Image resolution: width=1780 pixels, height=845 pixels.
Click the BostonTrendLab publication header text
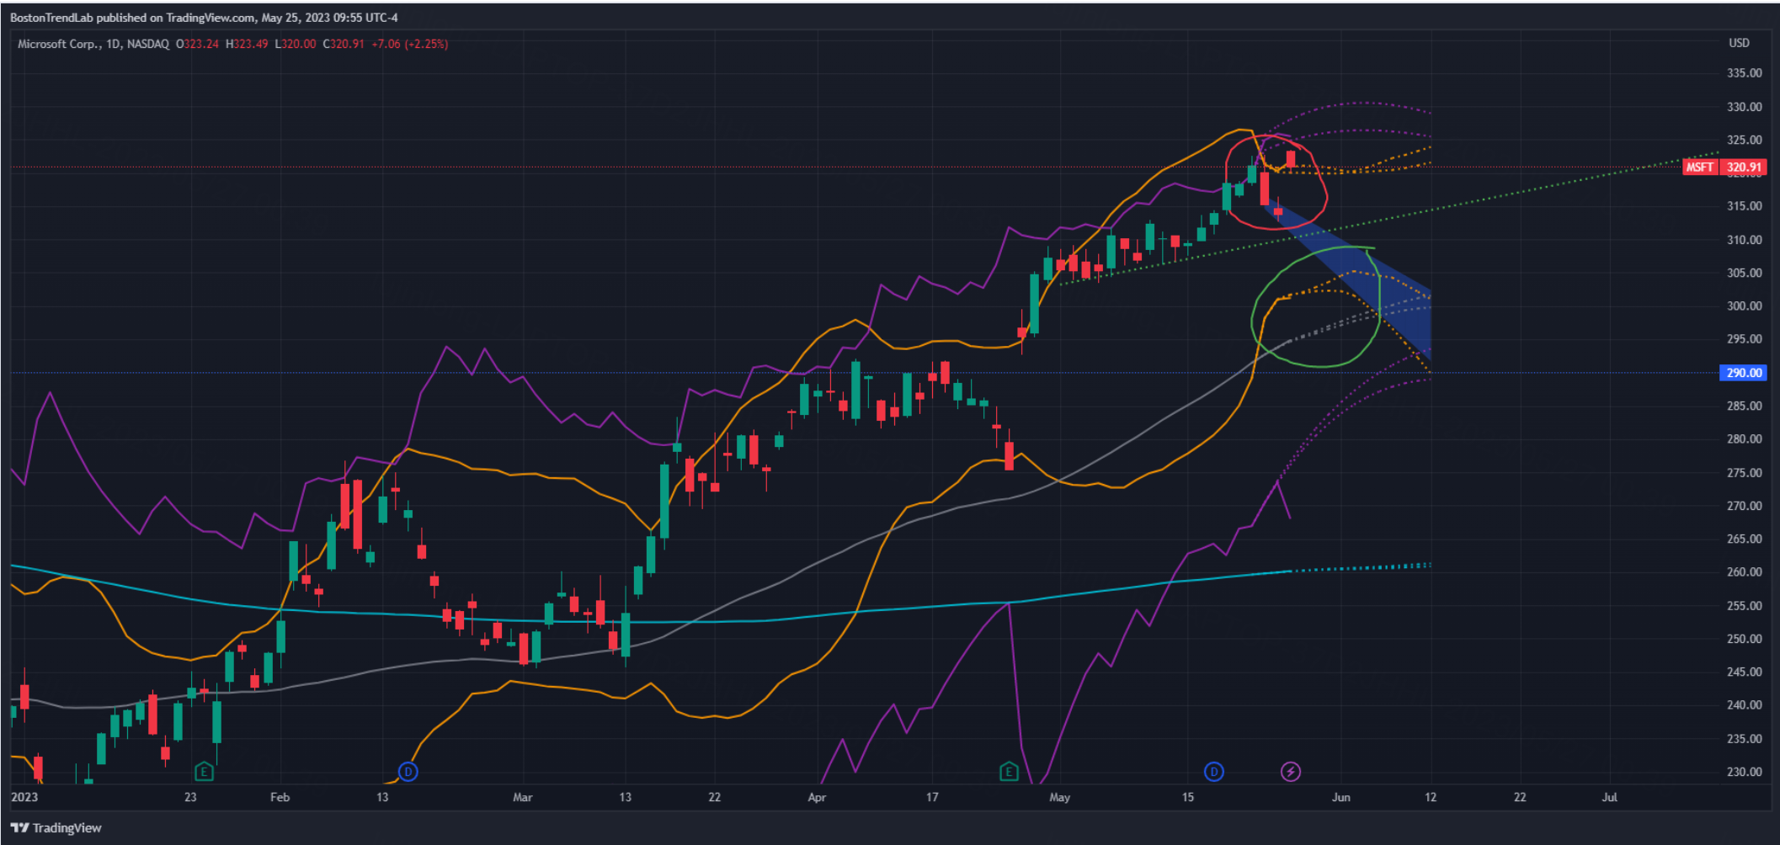point(204,17)
